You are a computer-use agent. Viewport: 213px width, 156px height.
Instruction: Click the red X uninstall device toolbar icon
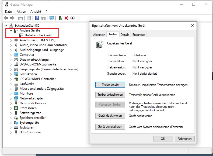coord(66,18)
